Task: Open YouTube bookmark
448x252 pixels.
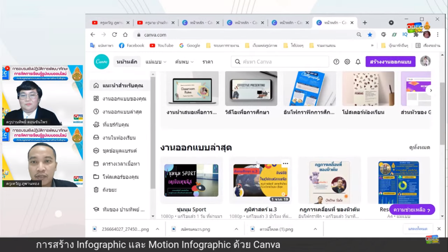Action: tap(161, 46)
